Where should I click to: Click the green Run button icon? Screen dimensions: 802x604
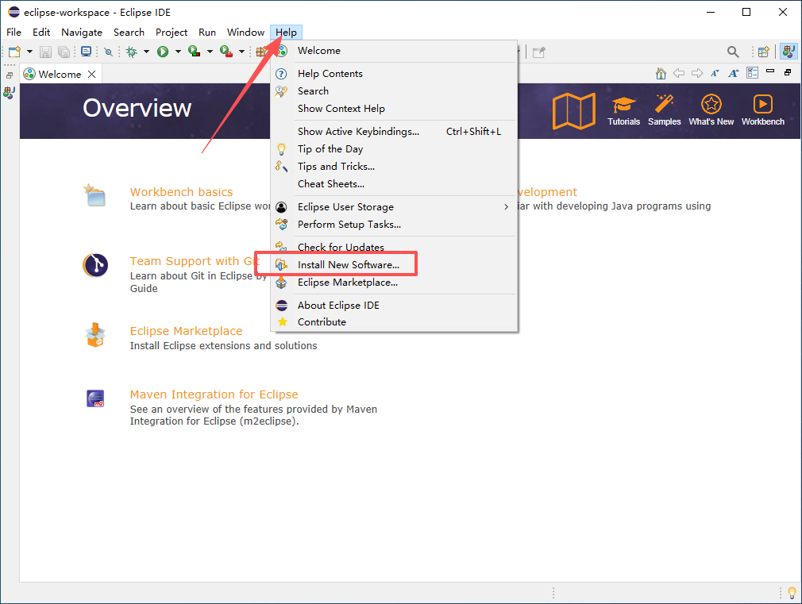(x=163, y=52)
